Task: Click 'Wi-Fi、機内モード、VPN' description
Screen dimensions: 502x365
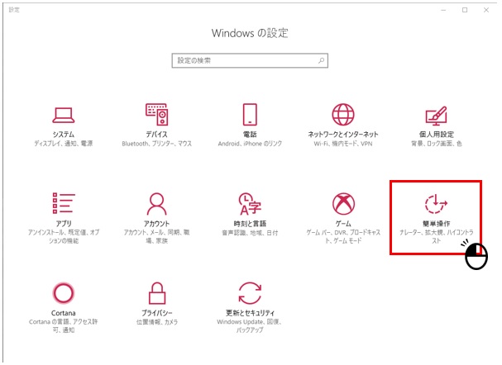Action: pyautogui.click(x=343, y=144)
